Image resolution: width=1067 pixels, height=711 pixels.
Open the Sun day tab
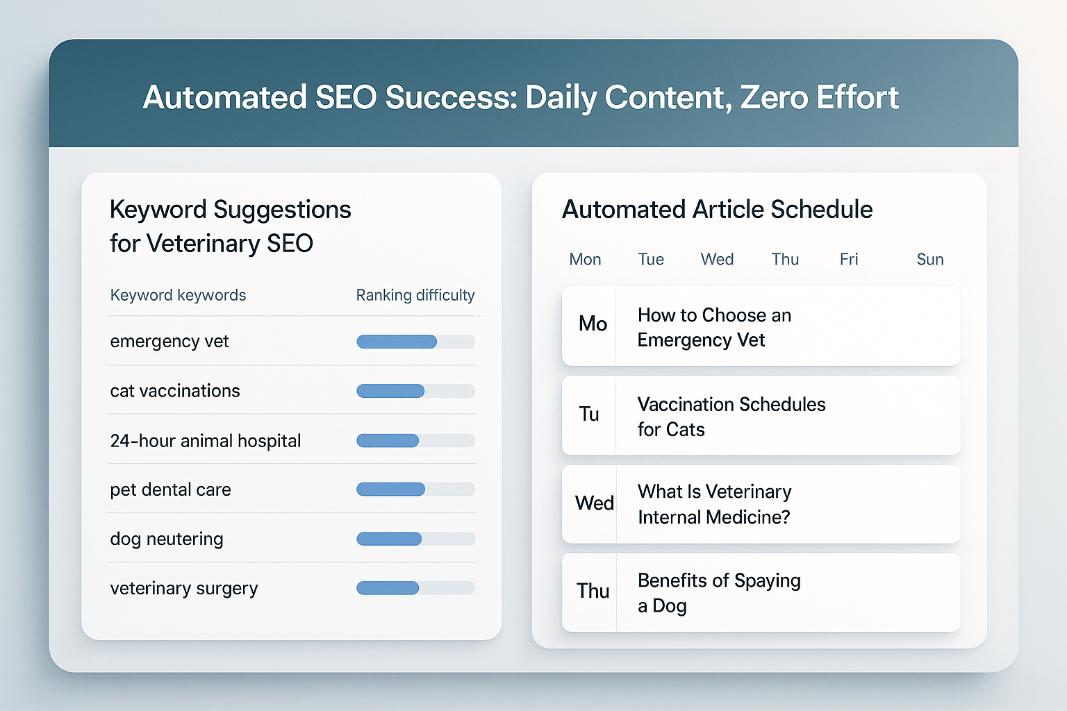coord(930,260)
